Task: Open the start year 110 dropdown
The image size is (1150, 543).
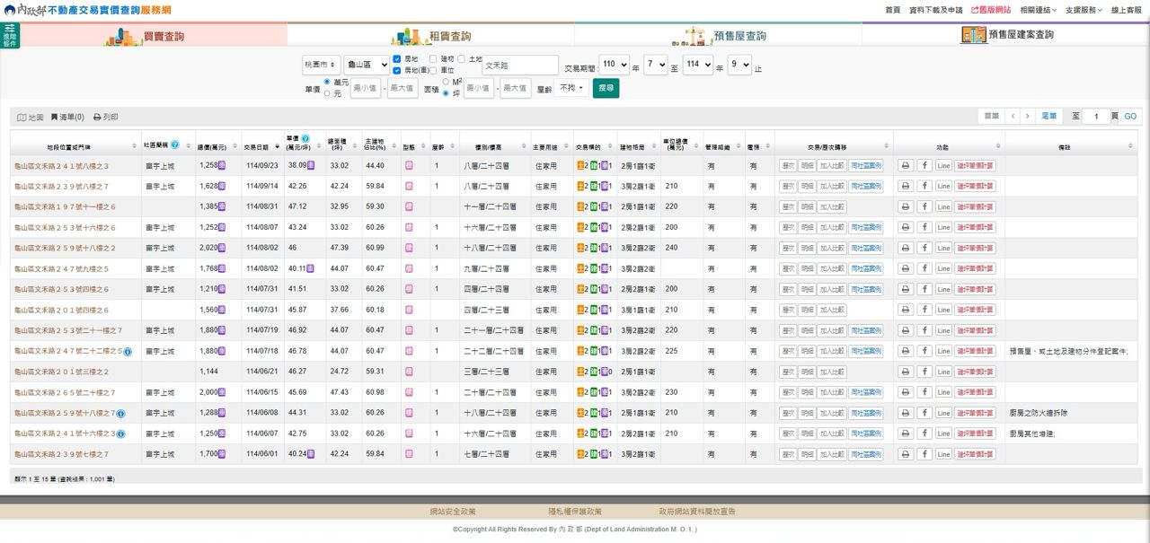Action: 614,66
